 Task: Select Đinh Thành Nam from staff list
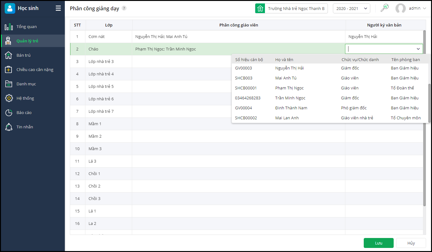[x=291, y=108]
